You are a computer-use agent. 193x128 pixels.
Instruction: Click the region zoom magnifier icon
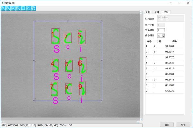(13, 8)
